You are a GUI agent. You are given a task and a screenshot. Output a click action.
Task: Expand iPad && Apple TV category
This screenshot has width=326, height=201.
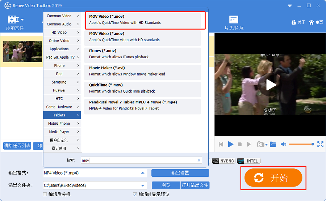tap(62, 57)
